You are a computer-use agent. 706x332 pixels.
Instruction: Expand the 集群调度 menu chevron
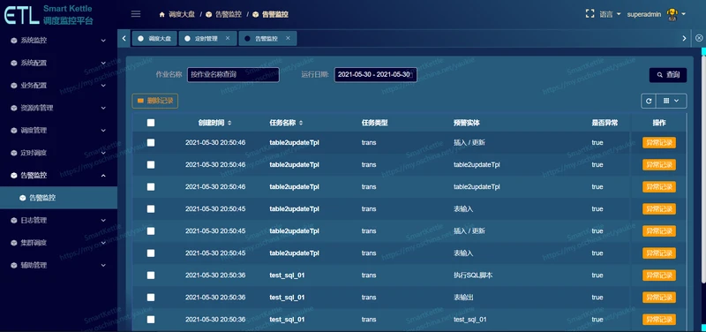103,243
